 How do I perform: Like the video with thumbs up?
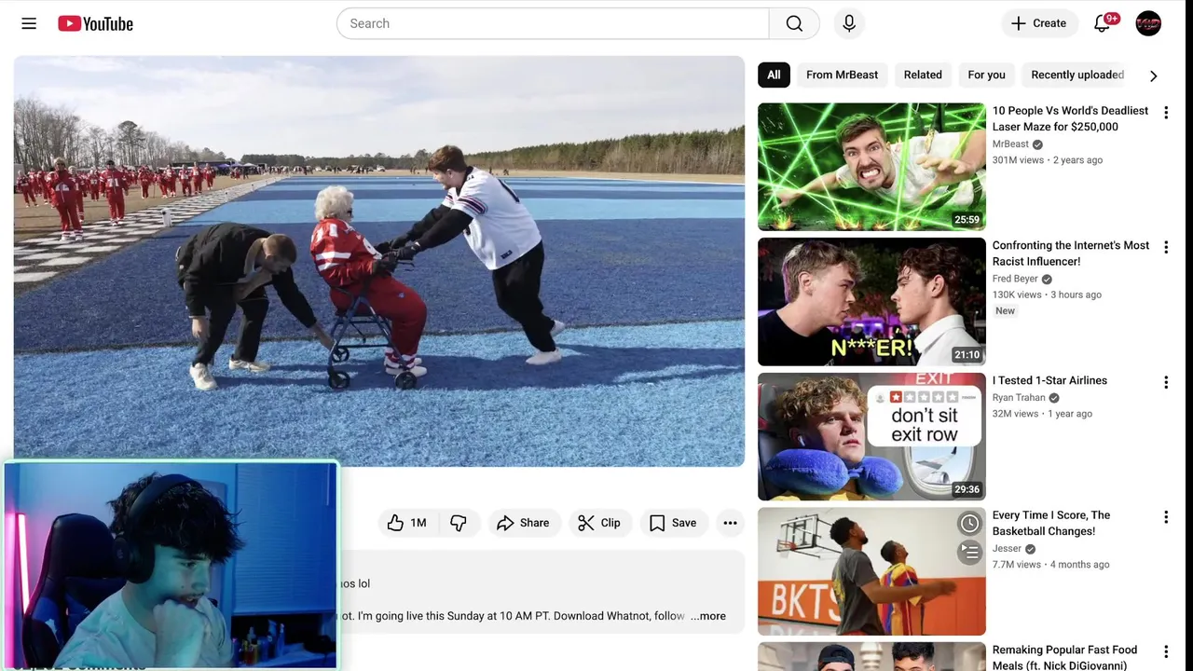coord(408,523)
